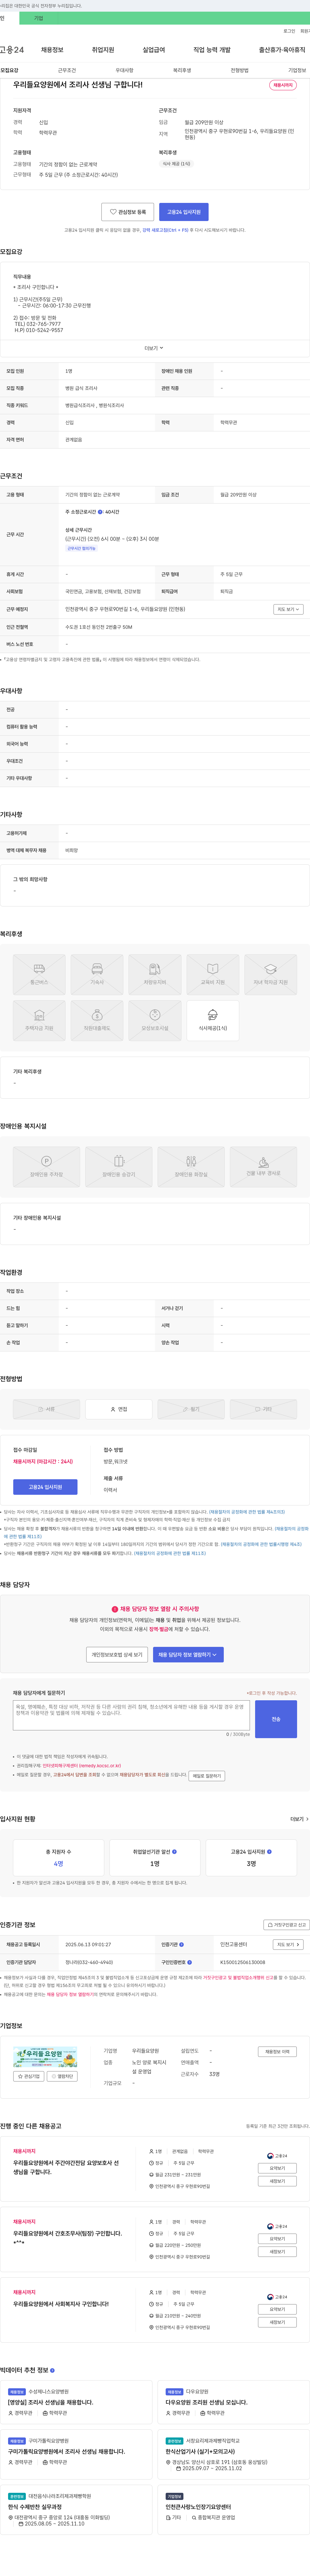The height and width of the screenshot is (2564, 310).
Task: Click the 건물 내부 경사로 facility icon
Action: [x=263, y=1167]
